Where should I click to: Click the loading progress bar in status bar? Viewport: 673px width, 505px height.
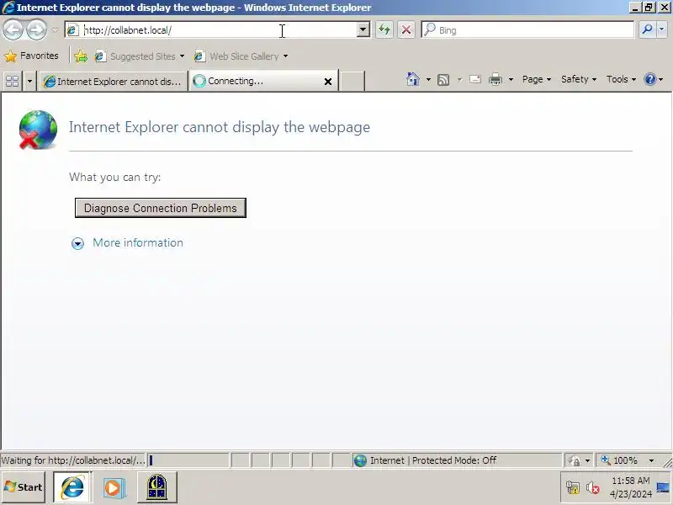click(188, 460)
